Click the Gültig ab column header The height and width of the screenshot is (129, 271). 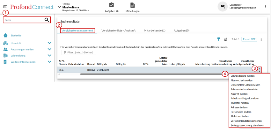tap(102, 64)
